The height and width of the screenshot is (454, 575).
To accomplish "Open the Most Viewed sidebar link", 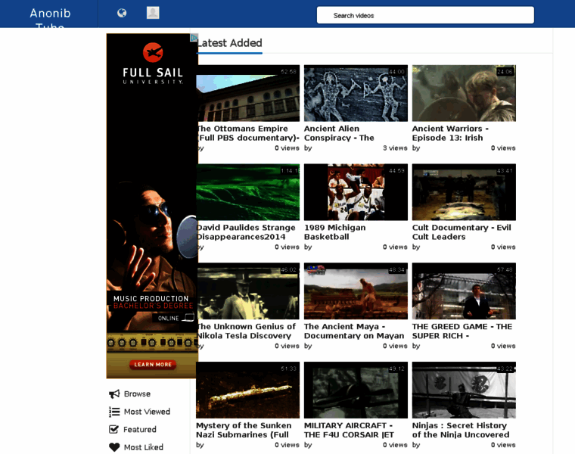I will [147, 412].
